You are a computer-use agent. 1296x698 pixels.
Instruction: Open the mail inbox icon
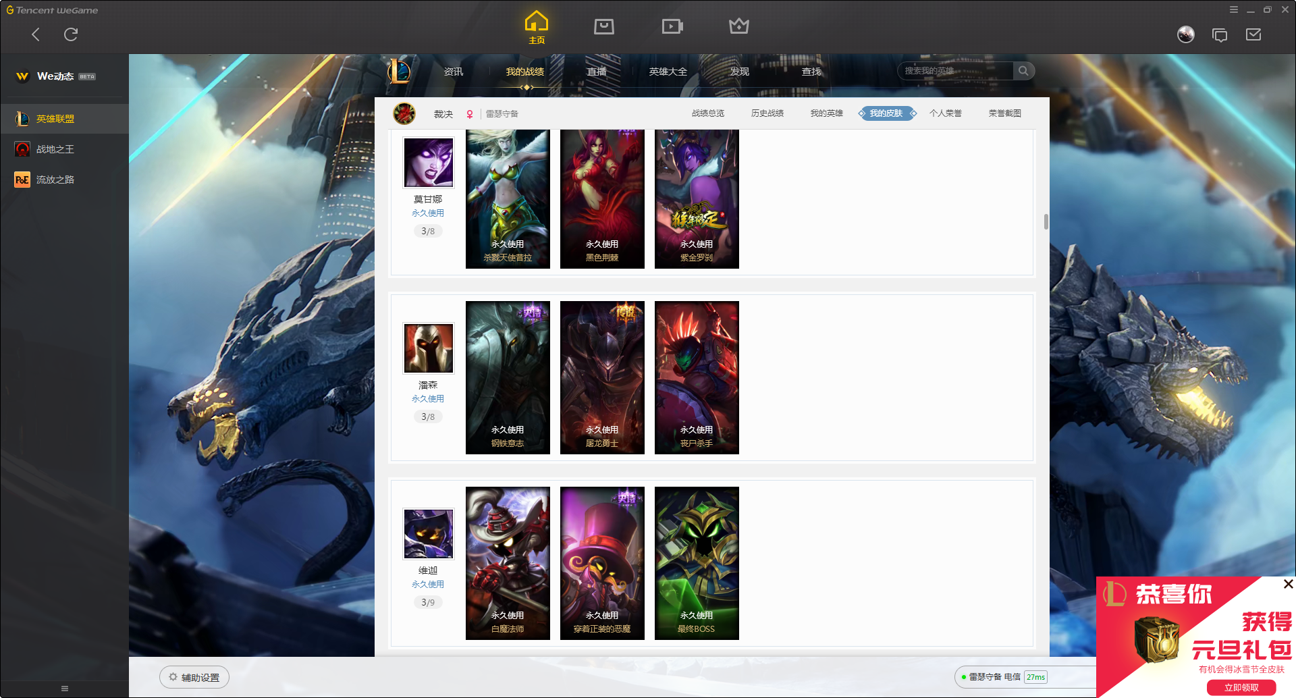click(x=1253, y=34)
